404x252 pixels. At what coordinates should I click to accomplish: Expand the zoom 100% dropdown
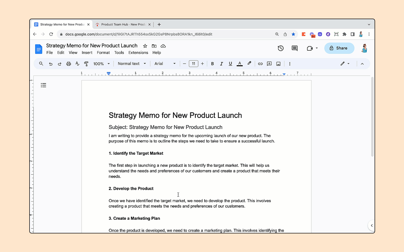point(102,64)
